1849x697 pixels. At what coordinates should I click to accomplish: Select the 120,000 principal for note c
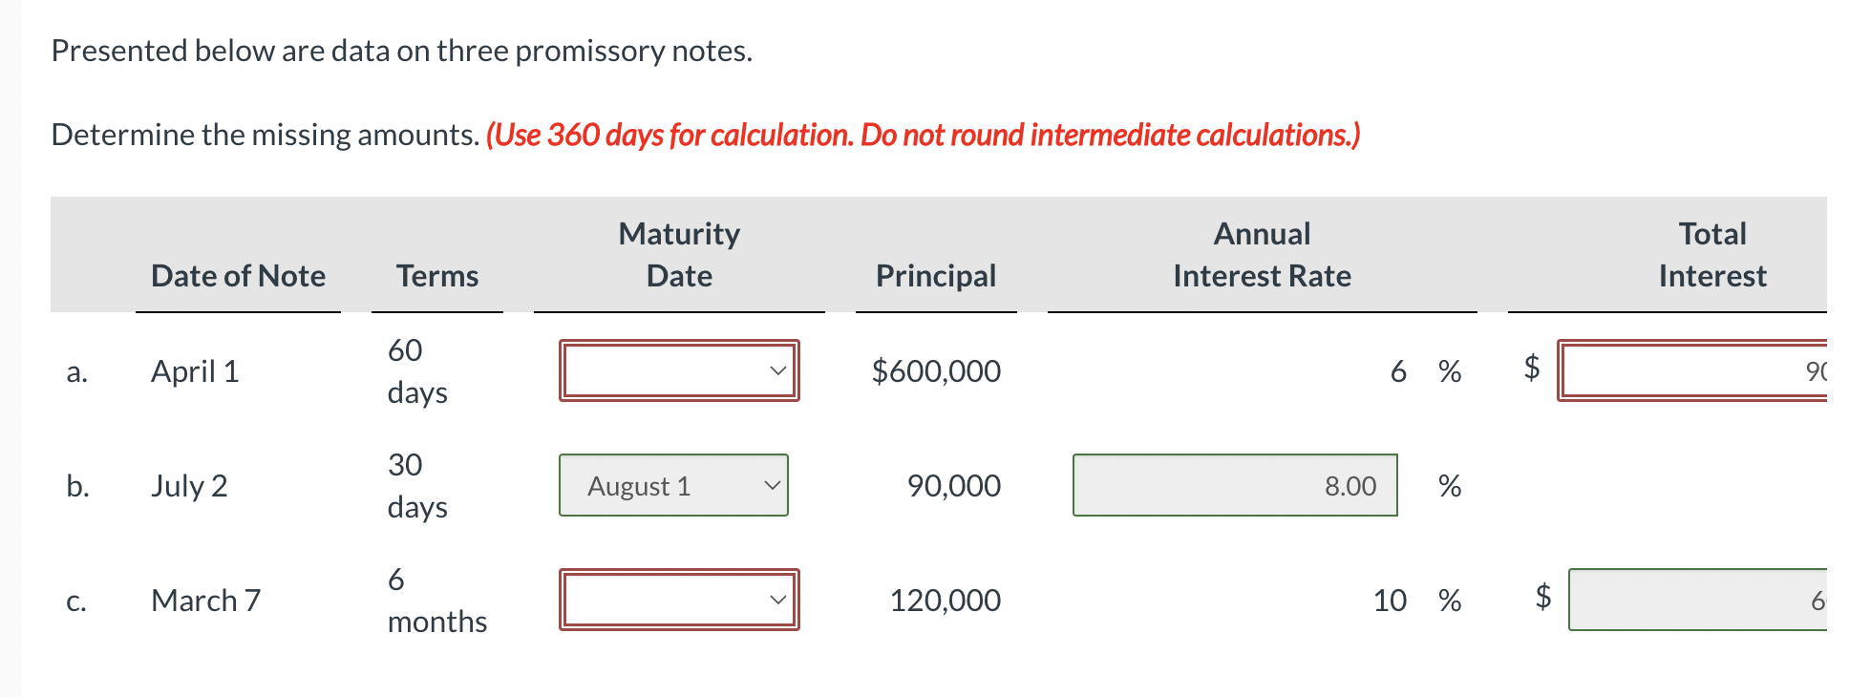pos(946,600)
